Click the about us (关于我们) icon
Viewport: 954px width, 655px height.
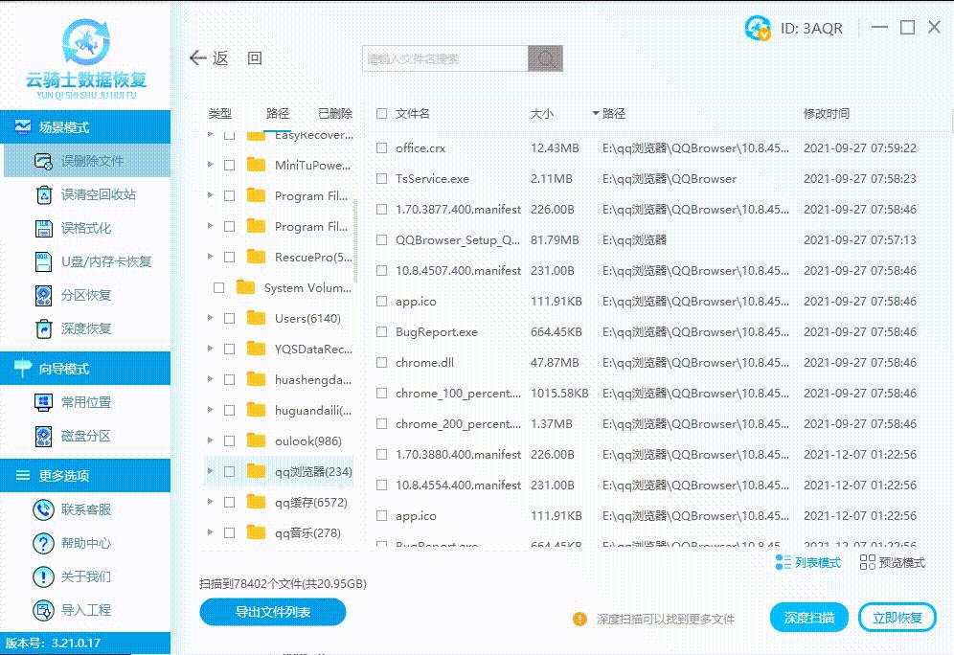[43, 576]
